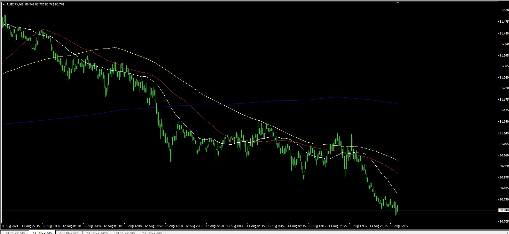This screenshot has width=509, height=234.
Task: Select the first AUDJPY,M5 tab on the left
Action: pos(15,233)
